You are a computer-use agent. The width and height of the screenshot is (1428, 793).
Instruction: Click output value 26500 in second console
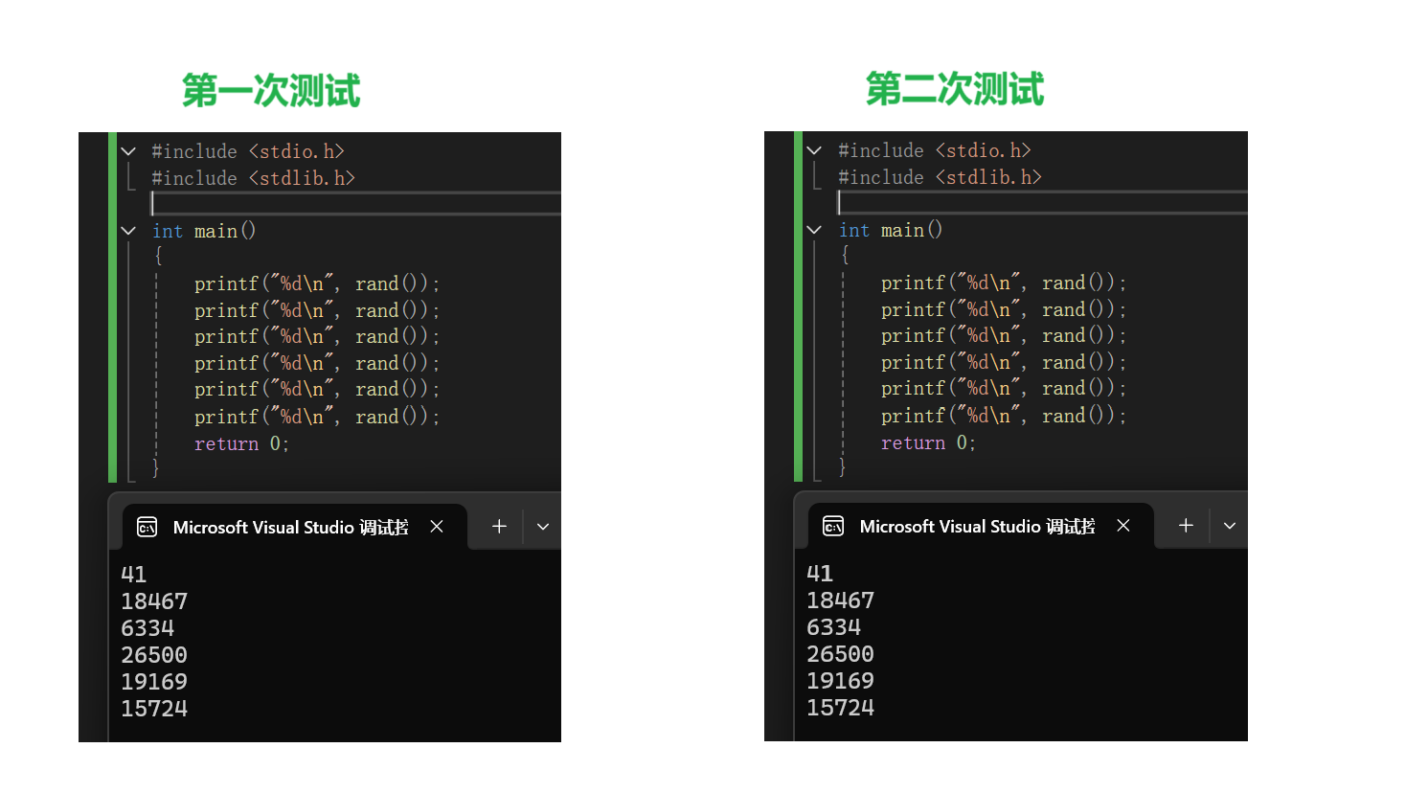click(x=841, y=654)
